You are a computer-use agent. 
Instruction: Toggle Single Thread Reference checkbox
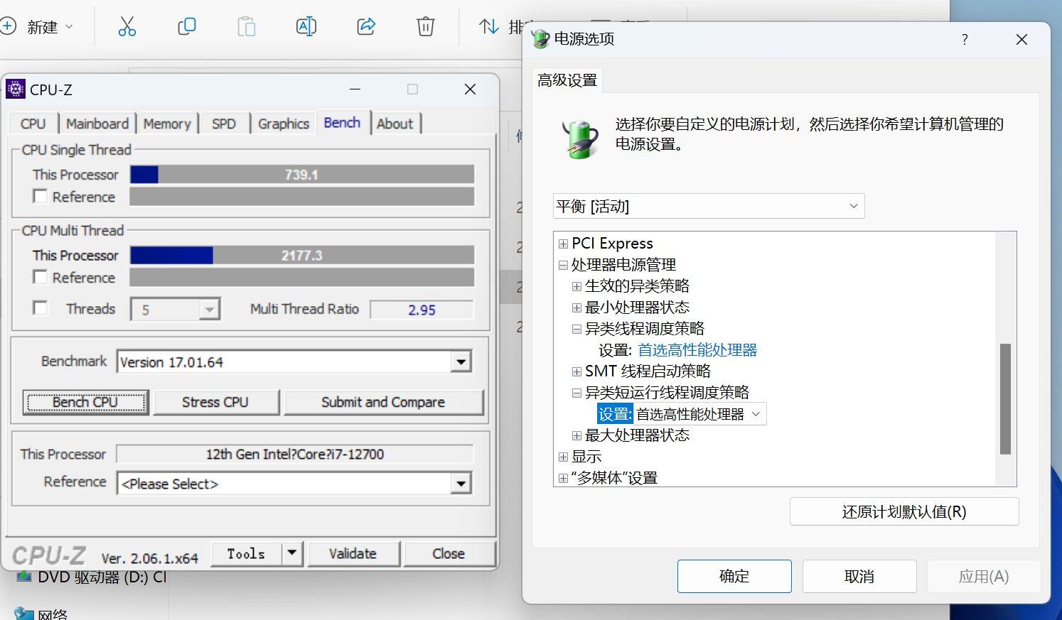coord(41,196)
